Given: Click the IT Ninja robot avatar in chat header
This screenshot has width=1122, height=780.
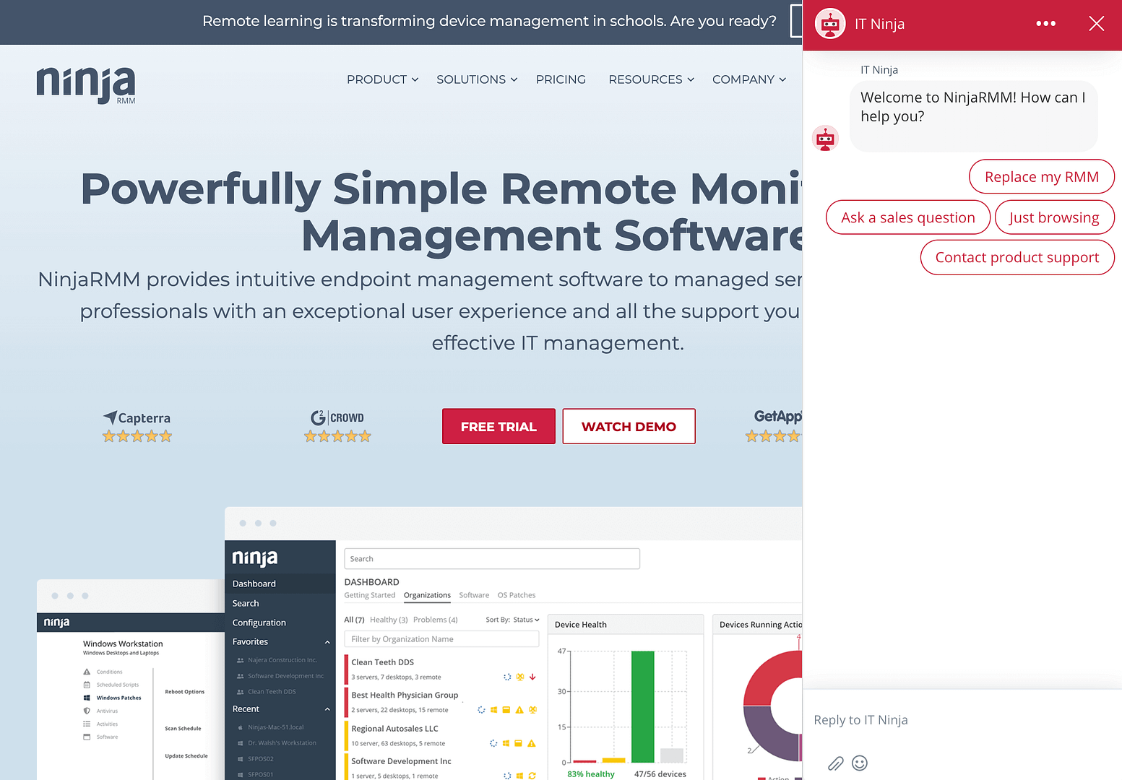Looking at the screenshot, I should coord(830,24).
